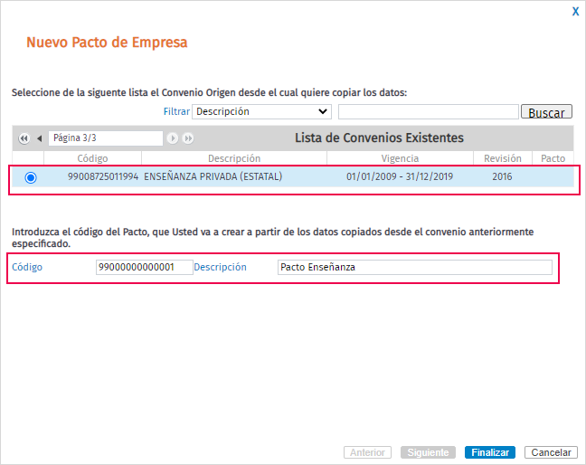The height and width of the screenshot is (465, 586).
Task: Close the Nuevo Pacto de Empresa dialog
Action: click(575, 12)
